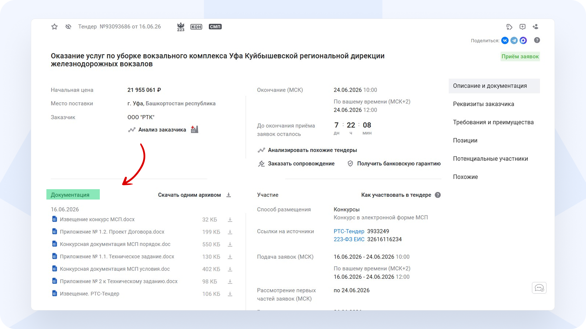Download Конкурсная документация МСП условия.doc
586x329 pixels.
(230, 269)
